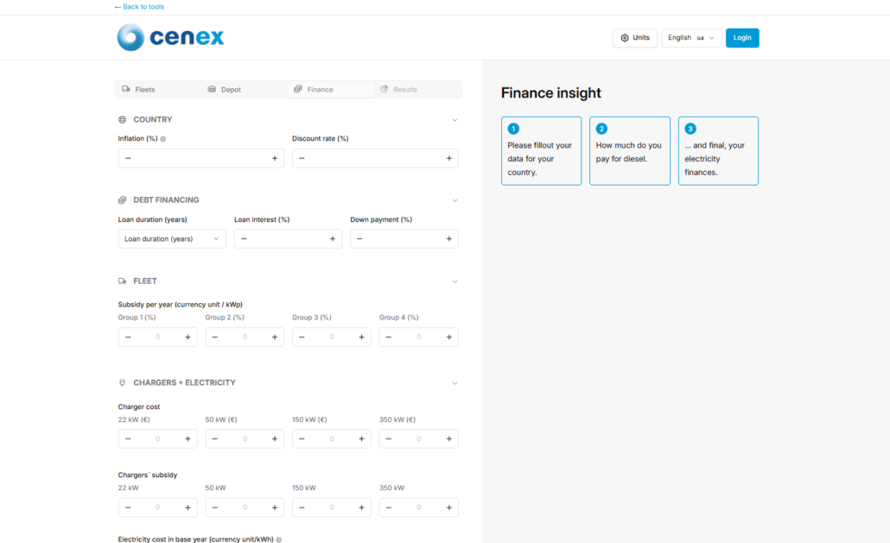Click the Back to tools link
Image resolution: width=890 pixels, height=543 pixels.
point(139,7)
